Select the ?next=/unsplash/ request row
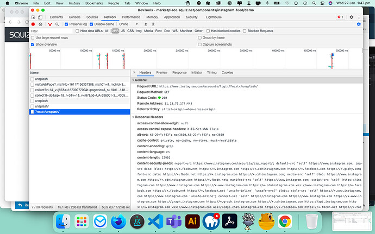This screenshot has height=234, width=375. click(80, 112)
